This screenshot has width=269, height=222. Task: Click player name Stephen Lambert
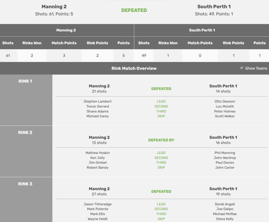click(x=98, y=101)
